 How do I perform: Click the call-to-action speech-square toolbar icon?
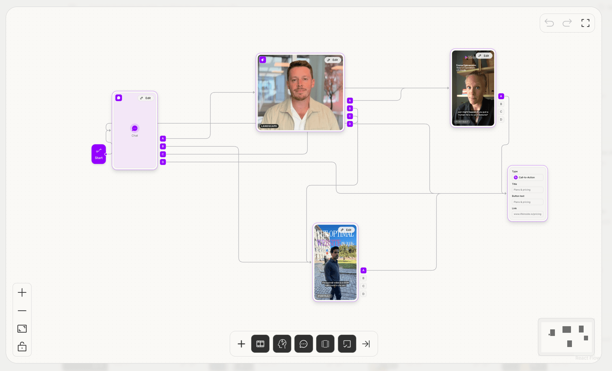click(347, 344)
